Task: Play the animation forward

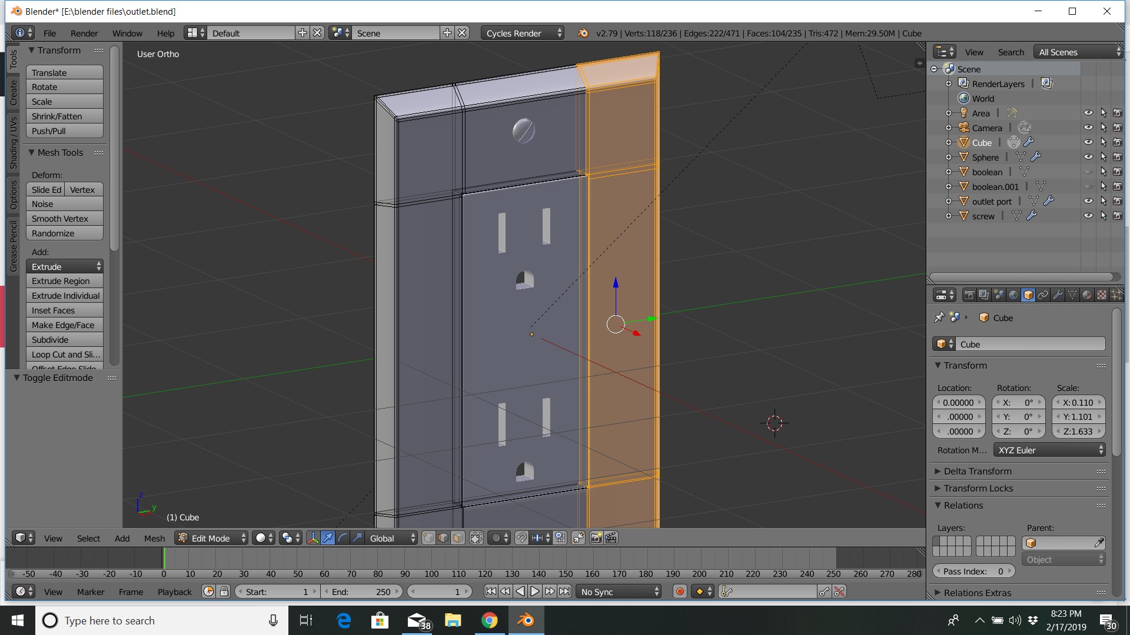Action: pos(535,591)
